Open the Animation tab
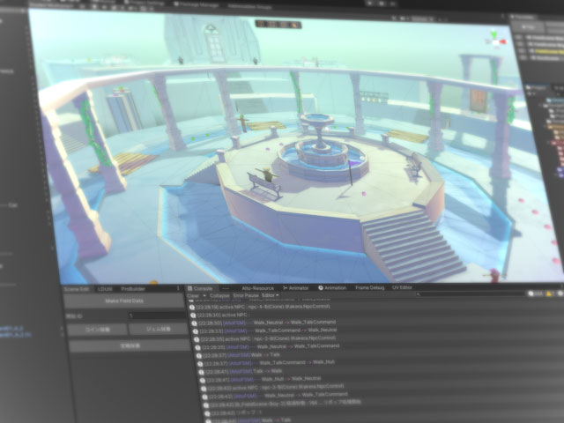Screen dimensions: 564x423 (333, 288)
